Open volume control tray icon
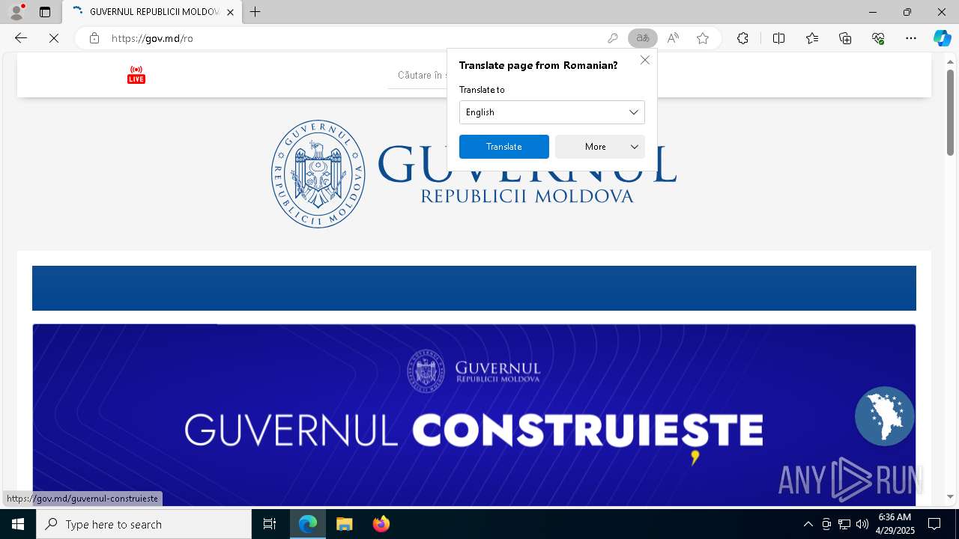959x539 pixels. [862, 524]
